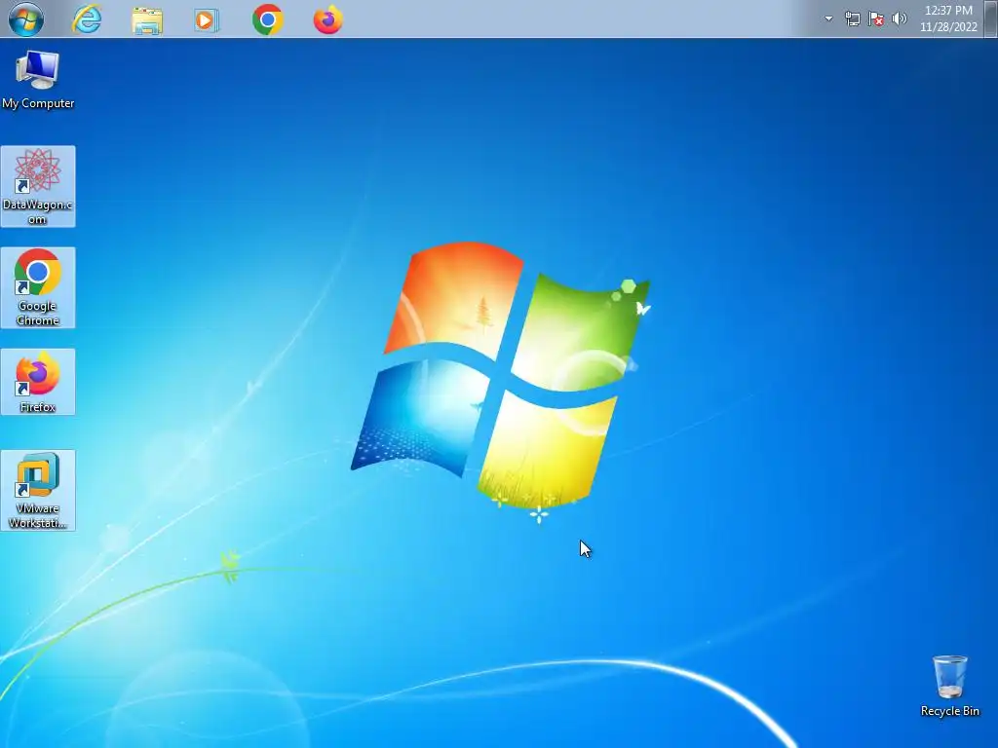Select the Recycle Bin icon
Screen dimensions: 998x748
(x=949, y=686)
